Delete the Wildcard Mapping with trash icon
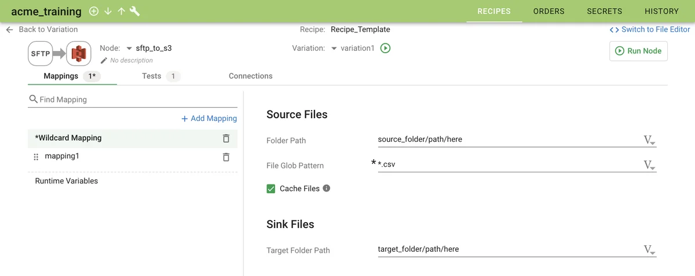The width and height of the screenshot is (695, 276). click(x=226, y=138)
